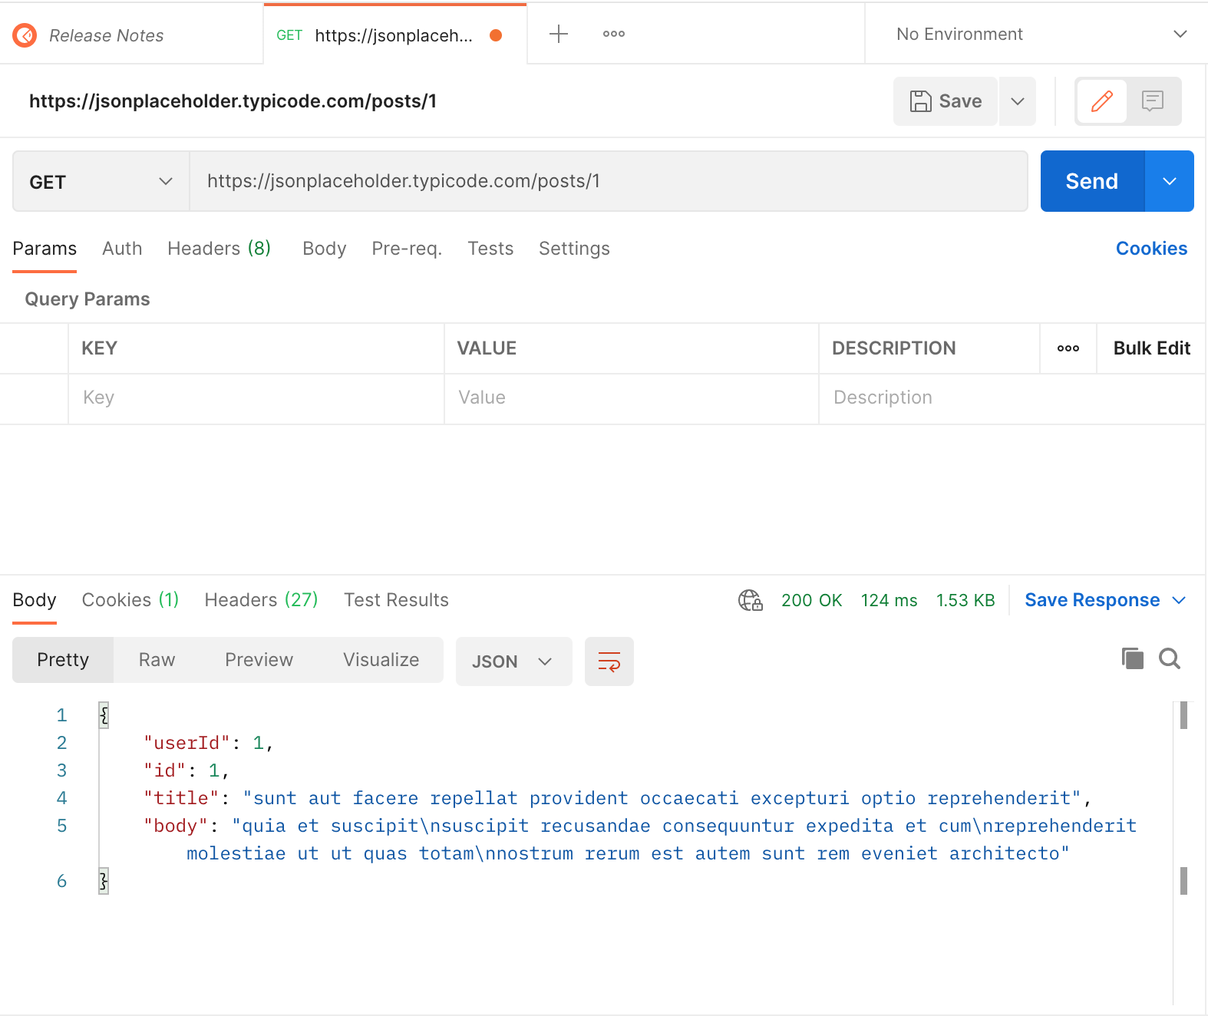Click the Postman logo icon
This screenshot has width=1208, height=1016.
tap(25, 35)
